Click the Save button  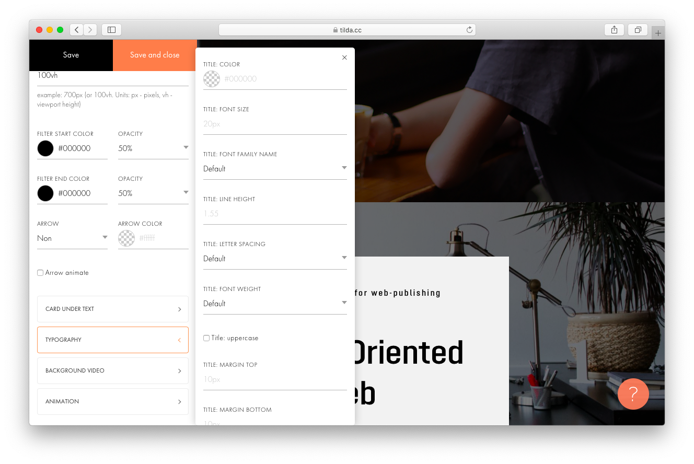tap(71, 55)
